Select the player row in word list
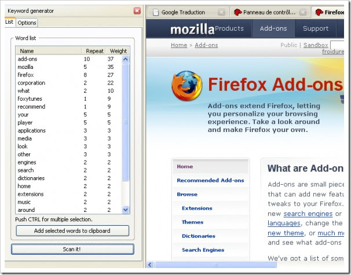351x275 pixels. (69, 123)
